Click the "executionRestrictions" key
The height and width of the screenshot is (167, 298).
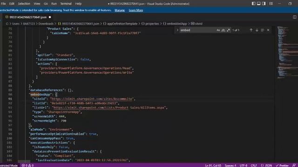49,142
